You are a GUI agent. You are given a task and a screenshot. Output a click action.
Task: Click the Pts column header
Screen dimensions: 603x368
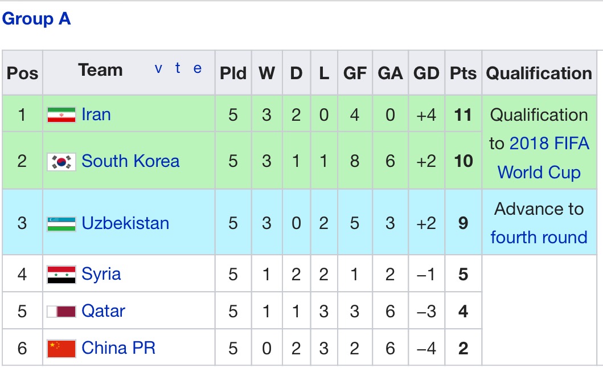click(463, 73)
